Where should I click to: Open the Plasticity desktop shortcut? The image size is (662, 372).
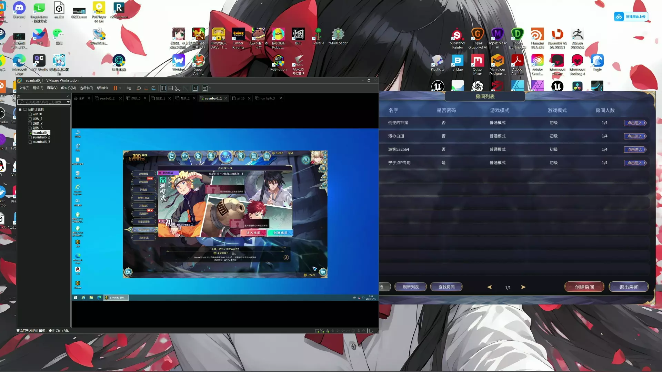438,63
